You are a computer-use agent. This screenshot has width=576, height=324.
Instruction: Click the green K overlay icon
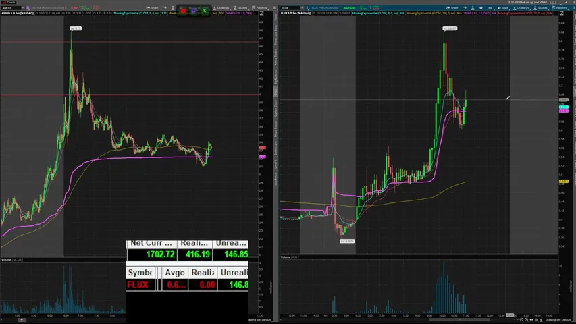tap(205, 11)
